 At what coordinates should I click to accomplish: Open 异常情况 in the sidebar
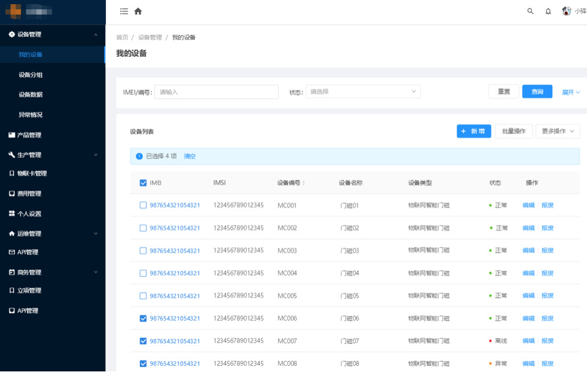[31, 114]
